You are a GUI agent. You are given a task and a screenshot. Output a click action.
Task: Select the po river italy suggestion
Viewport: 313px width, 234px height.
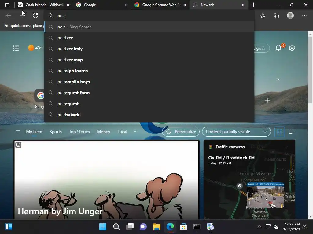[149, 49]
